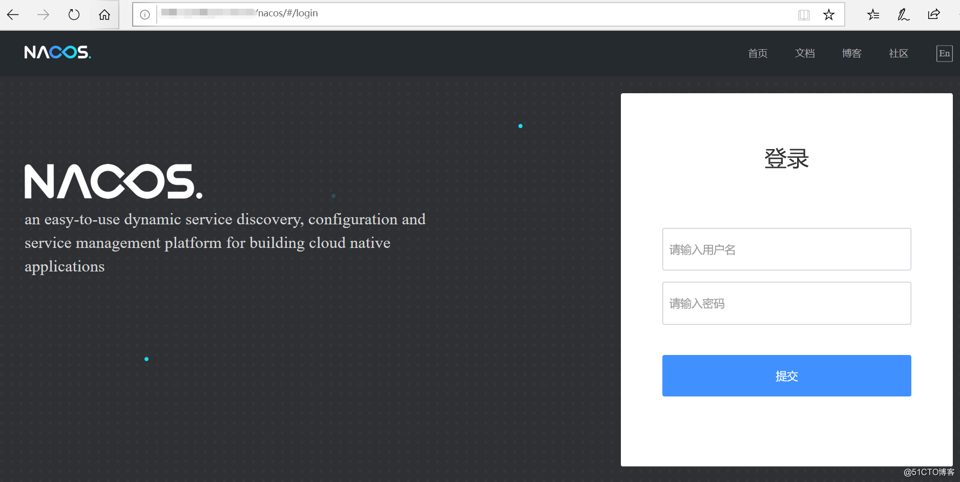This screenshot has width=960, height=482.
Task: Focus the 请输入用户名 username field
Action: [786, 249]
